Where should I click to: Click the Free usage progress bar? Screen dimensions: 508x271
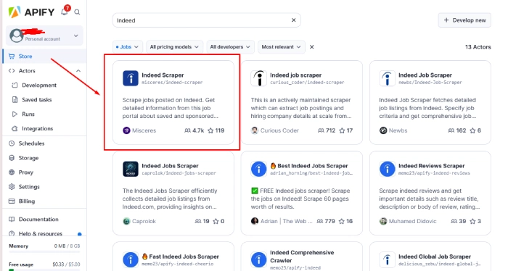[44, 270]
